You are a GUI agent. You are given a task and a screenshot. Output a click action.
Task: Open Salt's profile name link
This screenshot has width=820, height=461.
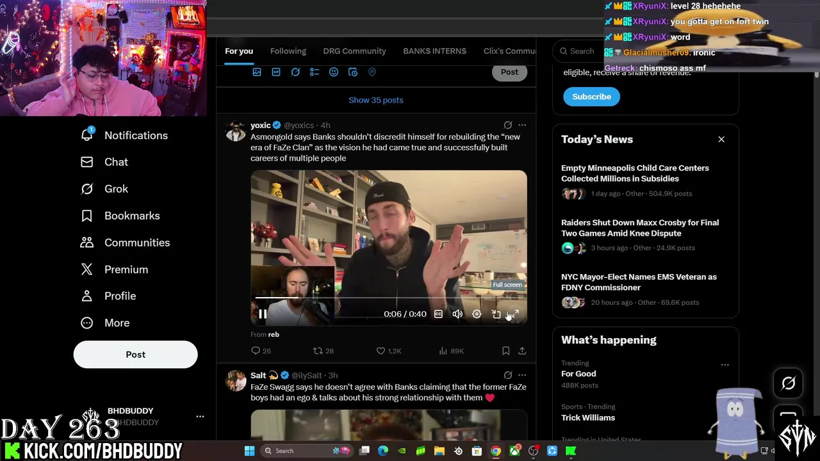pos(258,375)
